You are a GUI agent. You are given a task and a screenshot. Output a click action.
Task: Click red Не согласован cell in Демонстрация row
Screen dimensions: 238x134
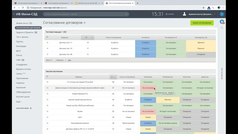click(x=148, y=88)
